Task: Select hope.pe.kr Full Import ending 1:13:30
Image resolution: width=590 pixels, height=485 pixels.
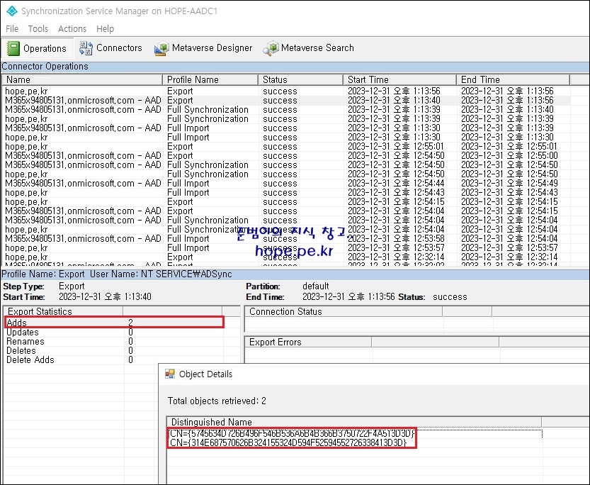Action: (x=287, y=137)
